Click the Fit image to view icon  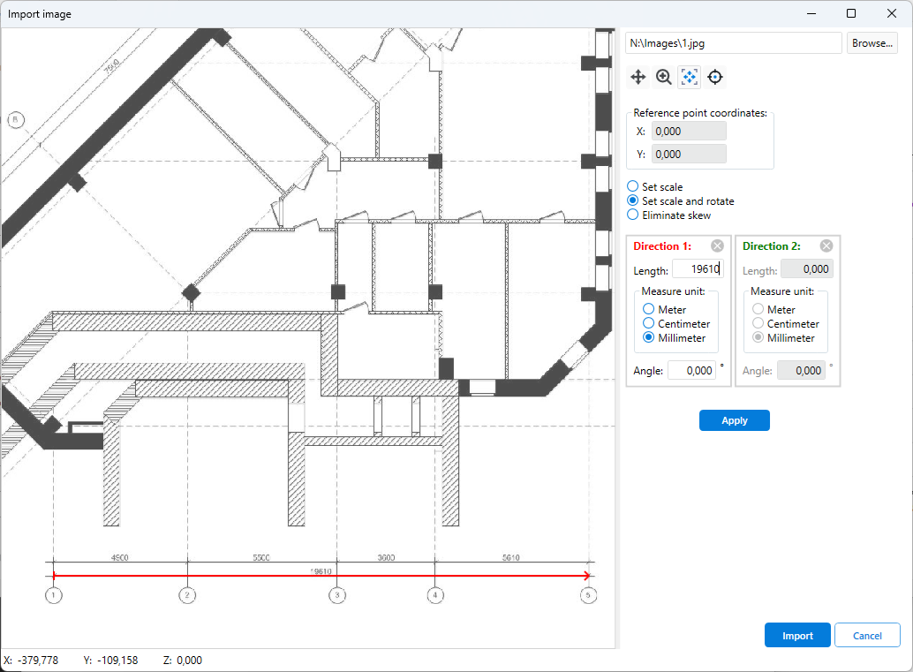[690, 78]
